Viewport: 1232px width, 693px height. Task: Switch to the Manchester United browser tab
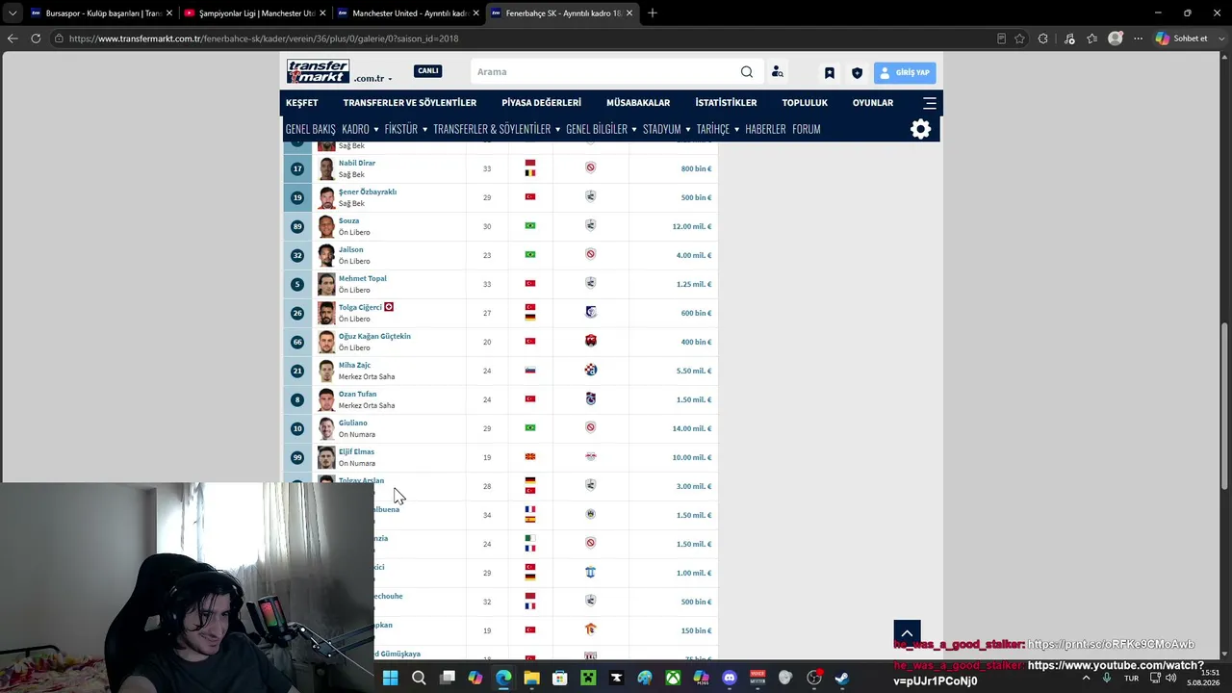408,13
